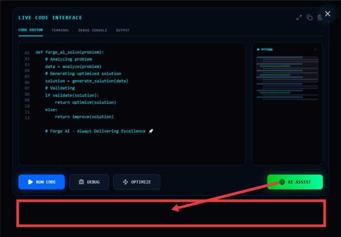The image size is (341, 237).
Task: Switch to the Output tab
Action: (123, 30)
